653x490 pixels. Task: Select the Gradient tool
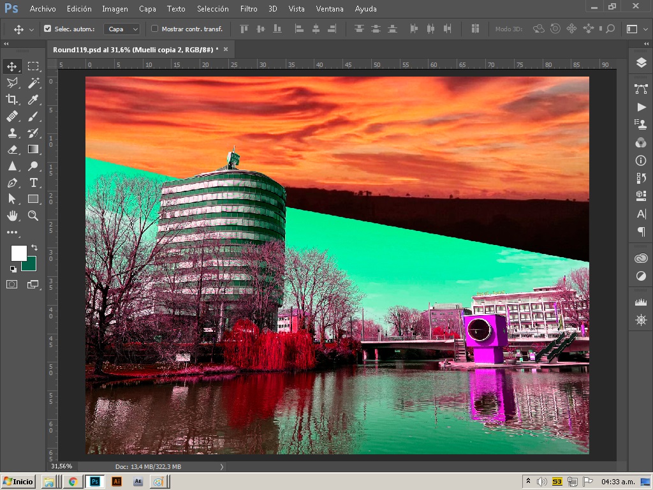(33, 149)
